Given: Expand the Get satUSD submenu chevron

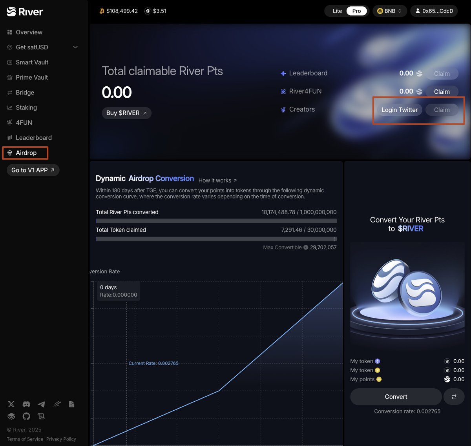Looking at the screenshot, I should 75,47.
